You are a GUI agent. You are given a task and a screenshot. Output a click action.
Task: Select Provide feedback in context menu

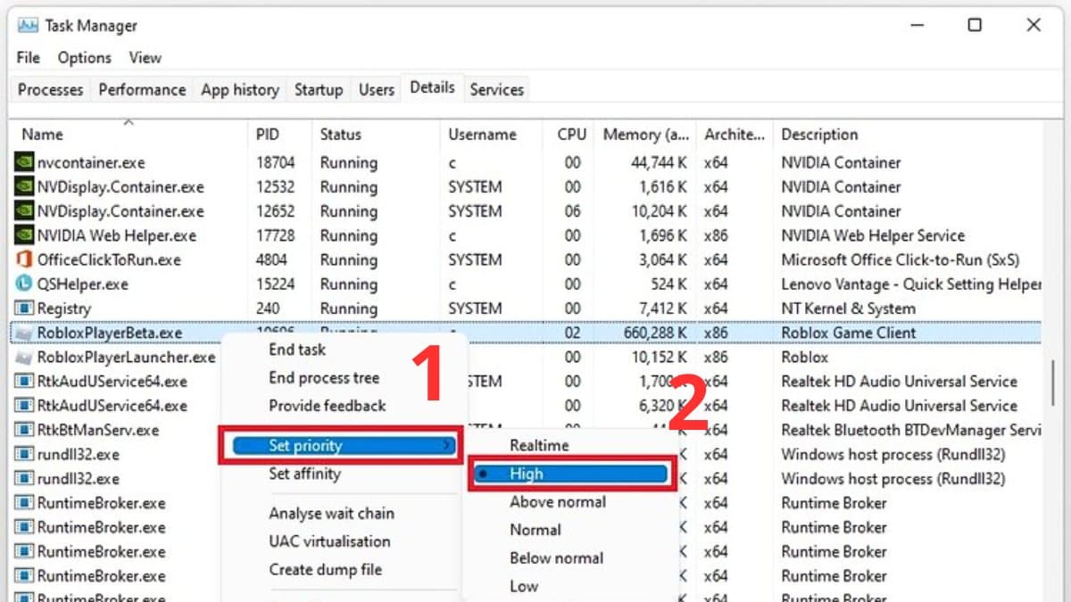(x=328, y=405)
